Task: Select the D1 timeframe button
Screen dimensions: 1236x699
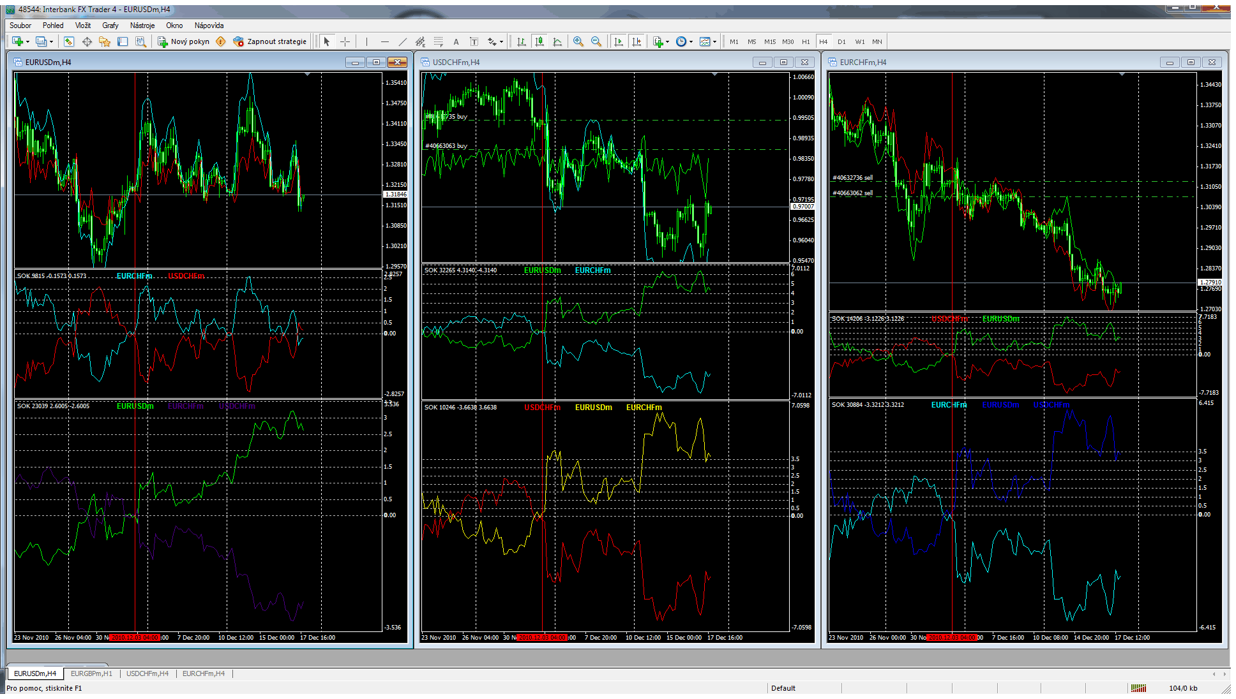Action: (x=841, y=41)
